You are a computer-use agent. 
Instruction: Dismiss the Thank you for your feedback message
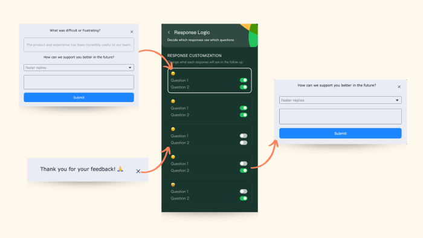pyautogui.click(x=138, y=171)
